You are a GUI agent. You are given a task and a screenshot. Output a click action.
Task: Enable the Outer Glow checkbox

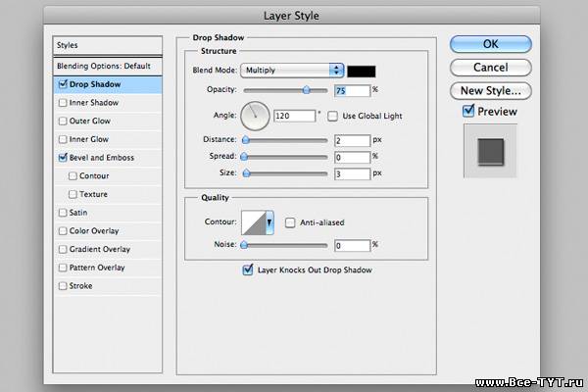tap(63, 121)
